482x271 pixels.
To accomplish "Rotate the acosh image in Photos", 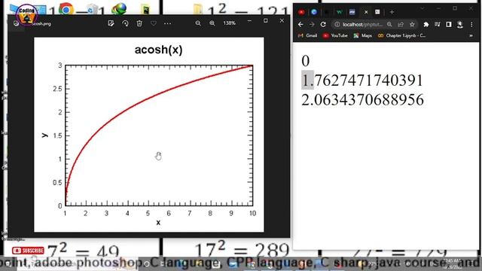I will click(125, 23).
